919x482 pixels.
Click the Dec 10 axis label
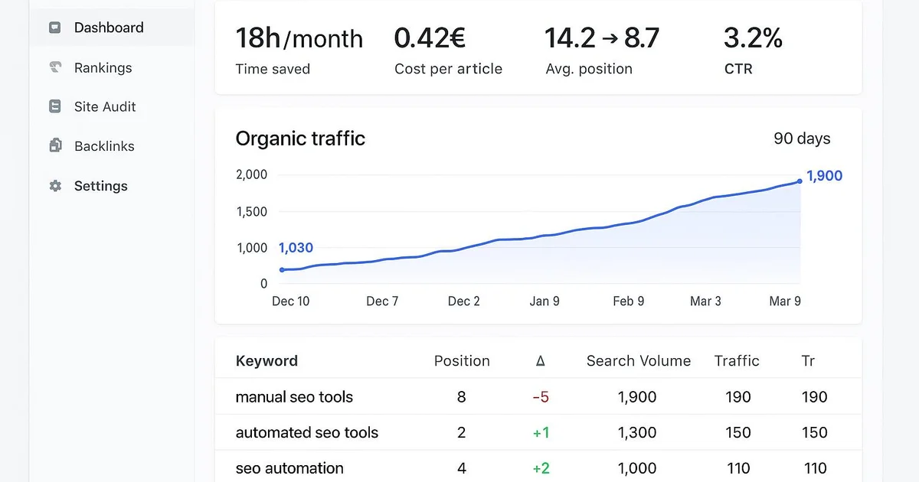[291, 301]
